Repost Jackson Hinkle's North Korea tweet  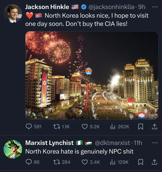click(61, 126)
